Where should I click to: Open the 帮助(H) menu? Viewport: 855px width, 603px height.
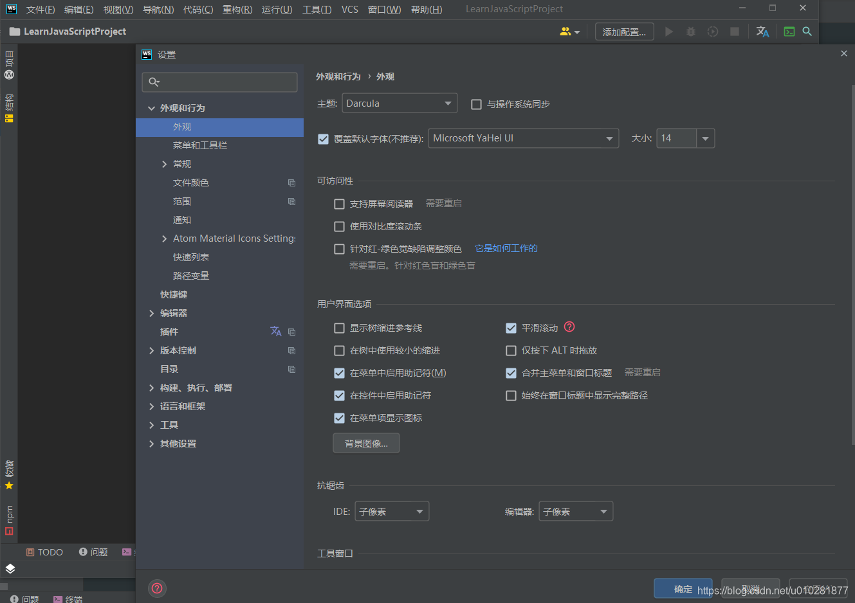click(427, 9)
